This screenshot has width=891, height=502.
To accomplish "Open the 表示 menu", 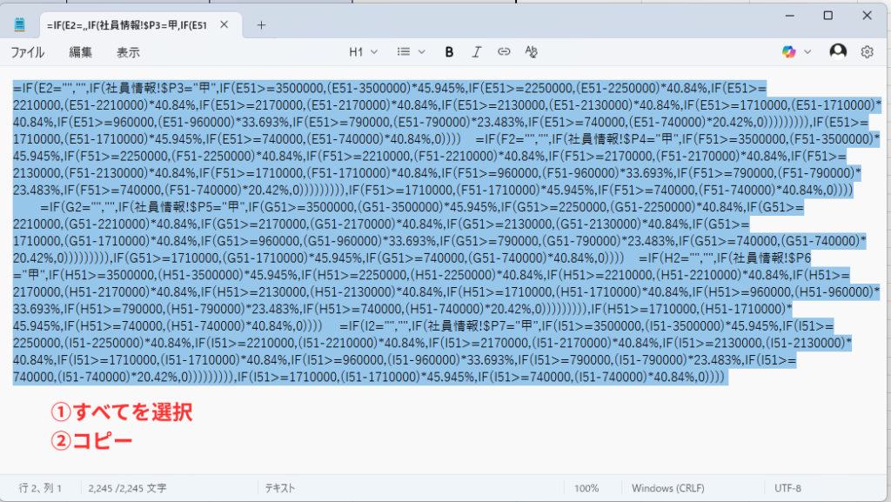I will tap(128, 52).
